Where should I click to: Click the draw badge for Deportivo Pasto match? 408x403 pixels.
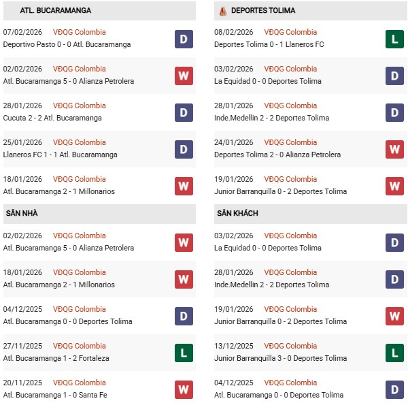tap(184, 39)
